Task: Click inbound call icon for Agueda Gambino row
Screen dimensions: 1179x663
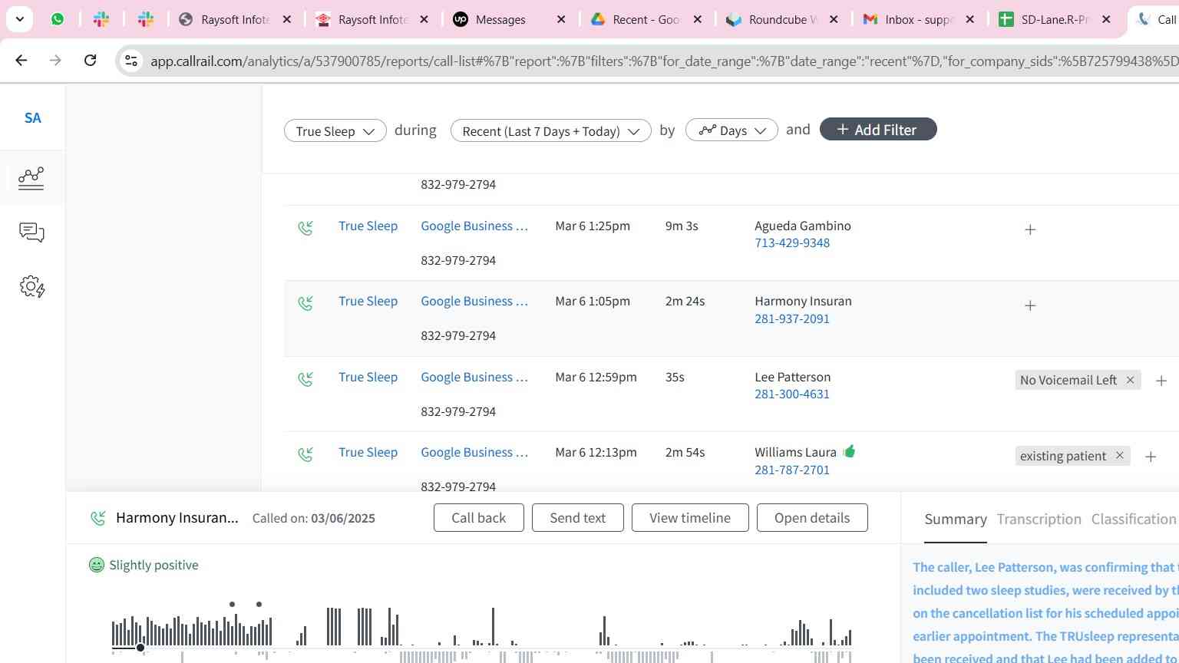Action: coord(305,228)
